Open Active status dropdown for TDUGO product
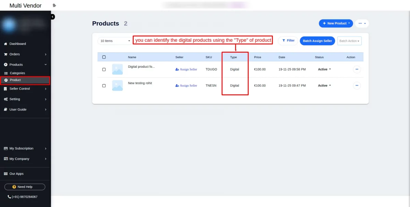The width and height of the screenshot is (410, 207). (325, 69)
